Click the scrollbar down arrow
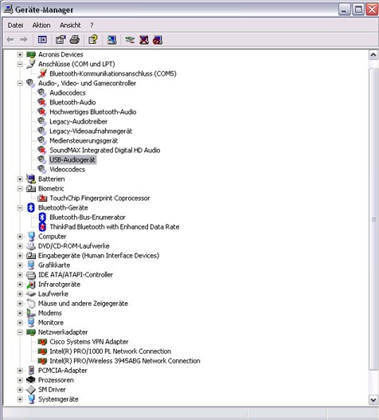Screen dimensions: 379x420 pos(373,400)
